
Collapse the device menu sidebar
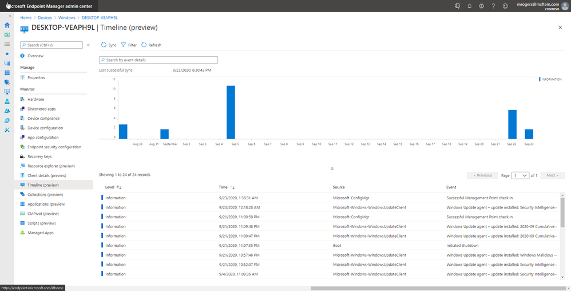(x=88, y=45)
